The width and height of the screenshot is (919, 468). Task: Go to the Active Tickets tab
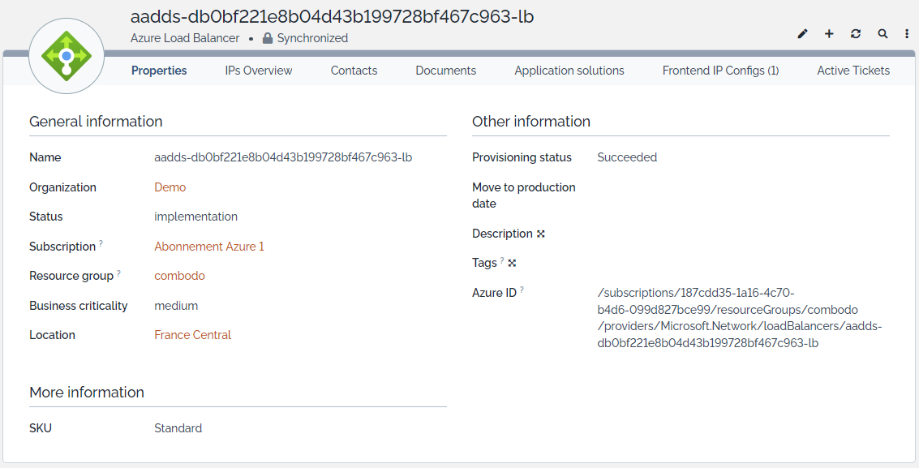click(x=853, y=71)
